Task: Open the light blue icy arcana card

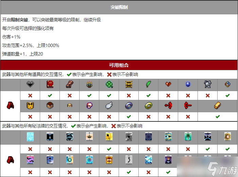Action: pos(30,137)
